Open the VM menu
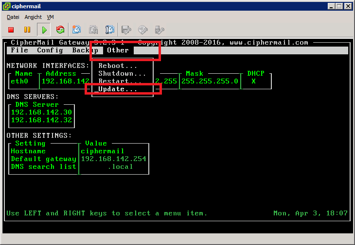 pos(50,17)
